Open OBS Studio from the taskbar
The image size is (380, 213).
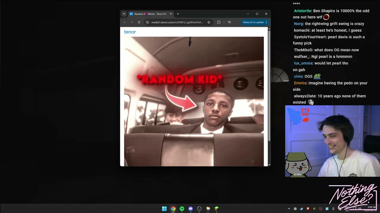(x=199, y=209)
